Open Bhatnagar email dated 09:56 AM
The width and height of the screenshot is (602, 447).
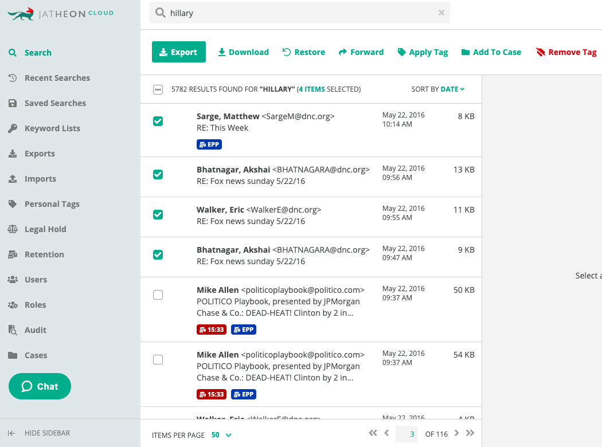tap(311, 177)
